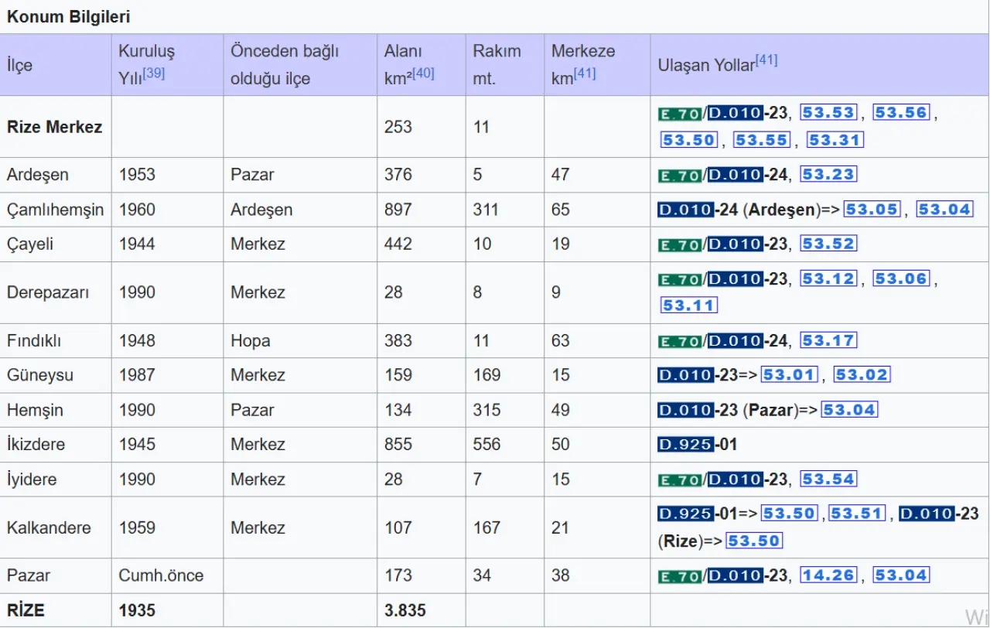The image size is (990, 628).
Task: Open the 53.54 road badge for İyidere
Action: coord(828,480)
